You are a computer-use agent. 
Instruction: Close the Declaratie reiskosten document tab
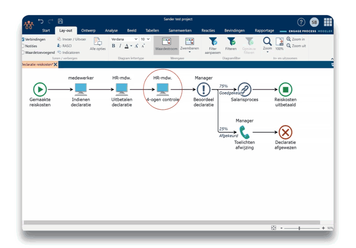point(55,64)
